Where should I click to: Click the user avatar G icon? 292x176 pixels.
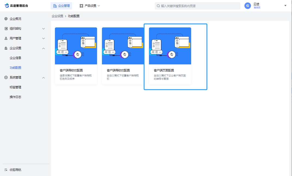tap(247, 6)
